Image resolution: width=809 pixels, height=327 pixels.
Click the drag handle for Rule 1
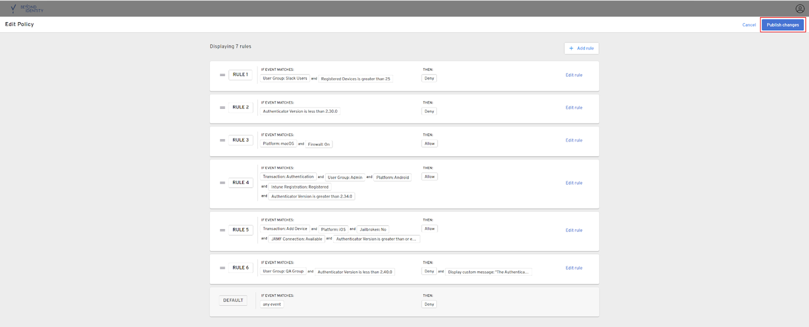222,75
